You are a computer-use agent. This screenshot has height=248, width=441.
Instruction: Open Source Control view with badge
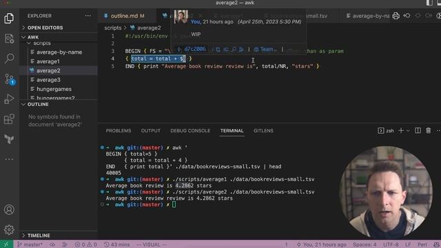click(x=10, y=79)
